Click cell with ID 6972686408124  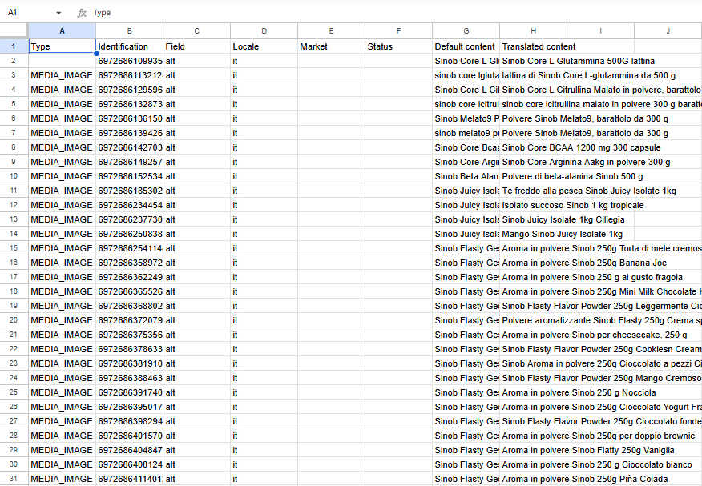click(x=129, y=464)
